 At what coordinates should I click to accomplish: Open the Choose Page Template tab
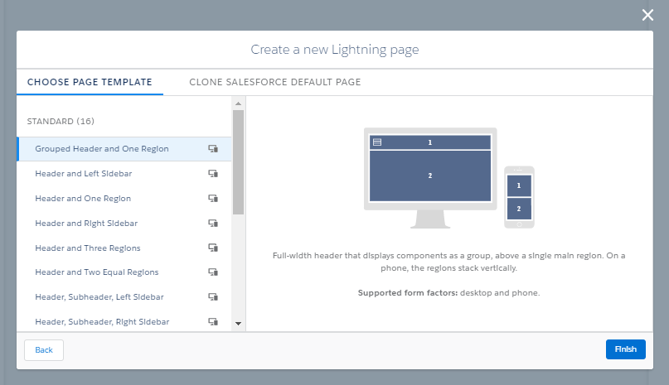point(90,82)
